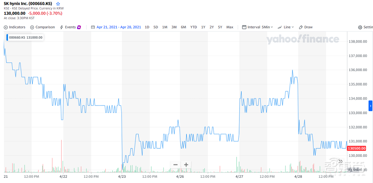This screenshot has width=373, height=183.
Task: Zoom out with the minus button
Action: pos(175,165)
